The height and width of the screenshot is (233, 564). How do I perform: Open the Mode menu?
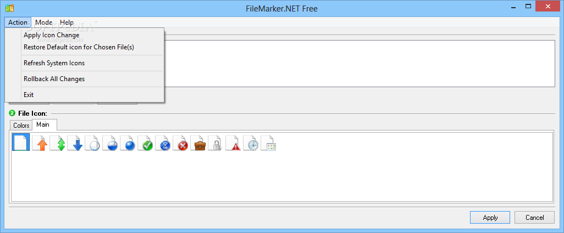(44, 22)
